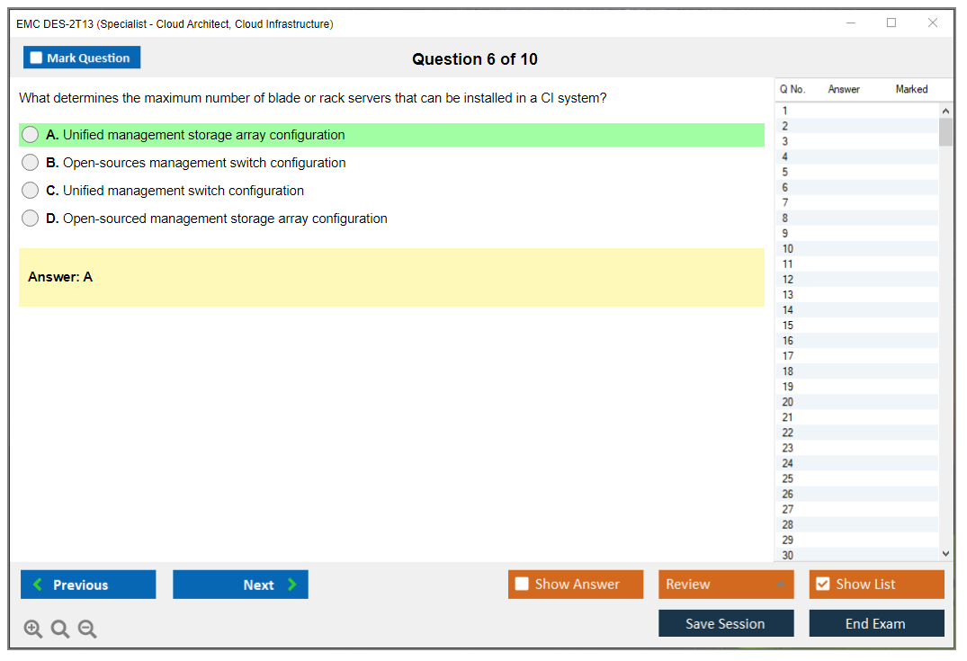Go to the Previous question

(x=88, y=585)
